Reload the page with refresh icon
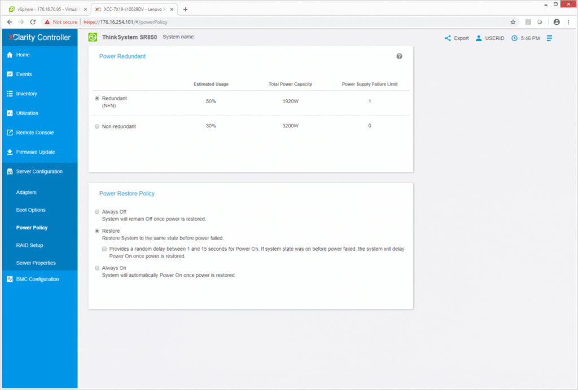Screen dimensions: 578x390 point(33,22)
